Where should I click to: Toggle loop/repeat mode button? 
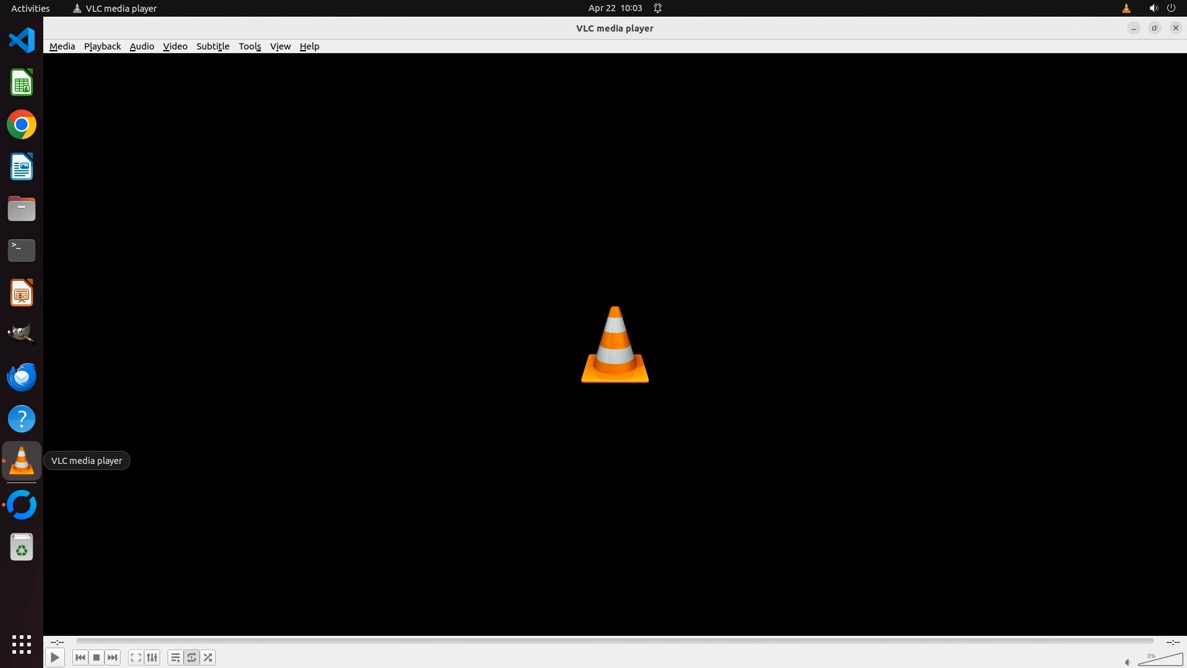coord(192,657)
